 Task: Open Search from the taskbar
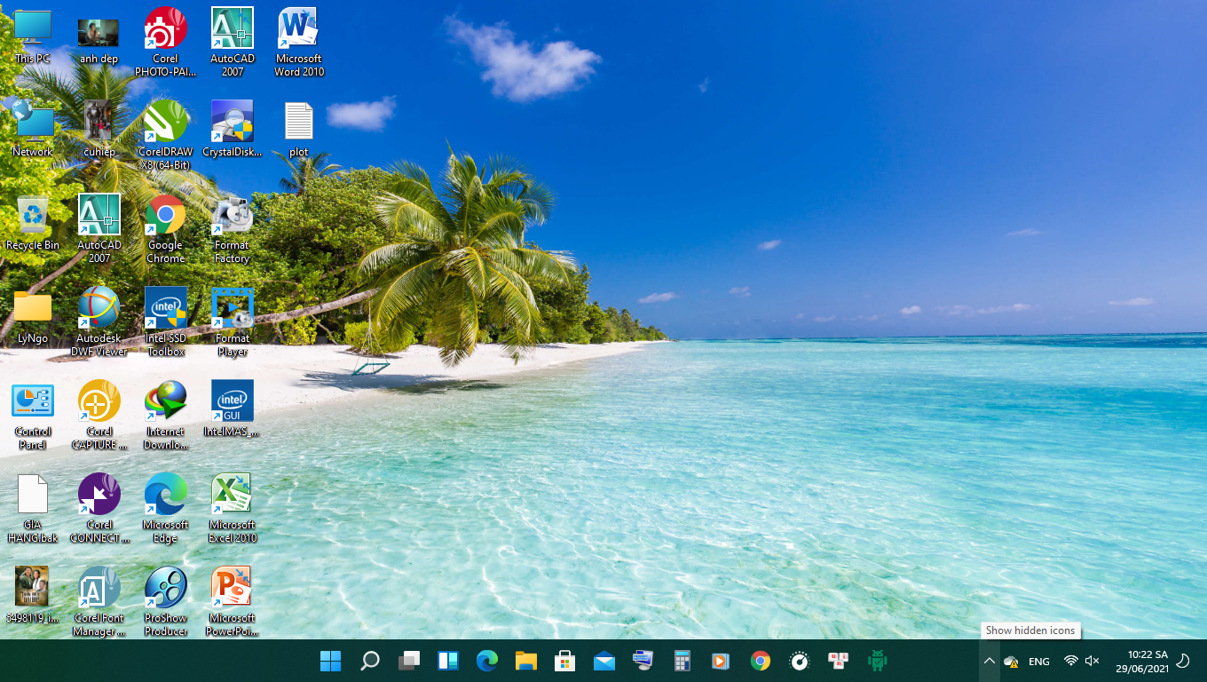point(370,661)
